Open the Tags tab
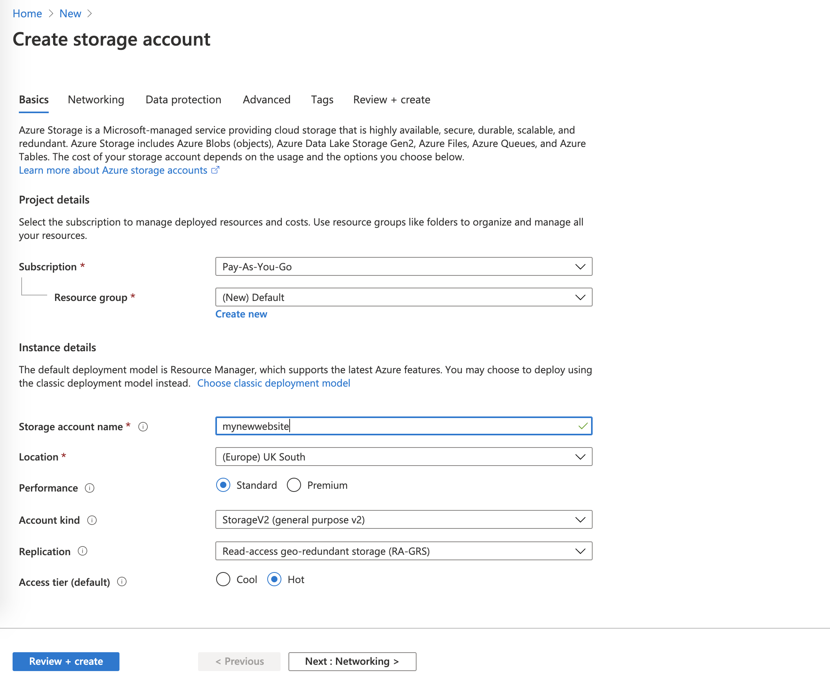The width and height of the screenshot is (830, 686). coord(322,99)
